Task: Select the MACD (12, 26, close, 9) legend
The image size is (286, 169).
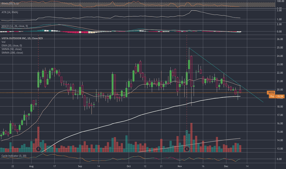Action: [15, 26]
